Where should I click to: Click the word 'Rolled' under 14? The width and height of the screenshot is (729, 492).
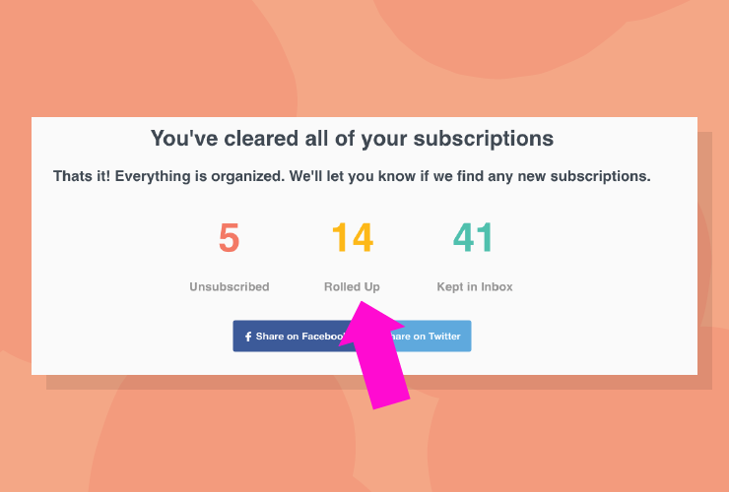342,286
